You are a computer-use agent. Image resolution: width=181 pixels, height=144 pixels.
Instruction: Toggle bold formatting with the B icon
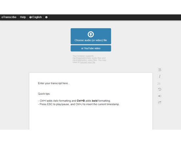[160, 70]
